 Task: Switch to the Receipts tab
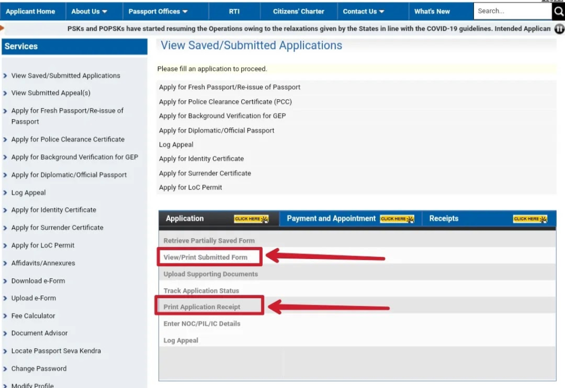tap(444, 218)
